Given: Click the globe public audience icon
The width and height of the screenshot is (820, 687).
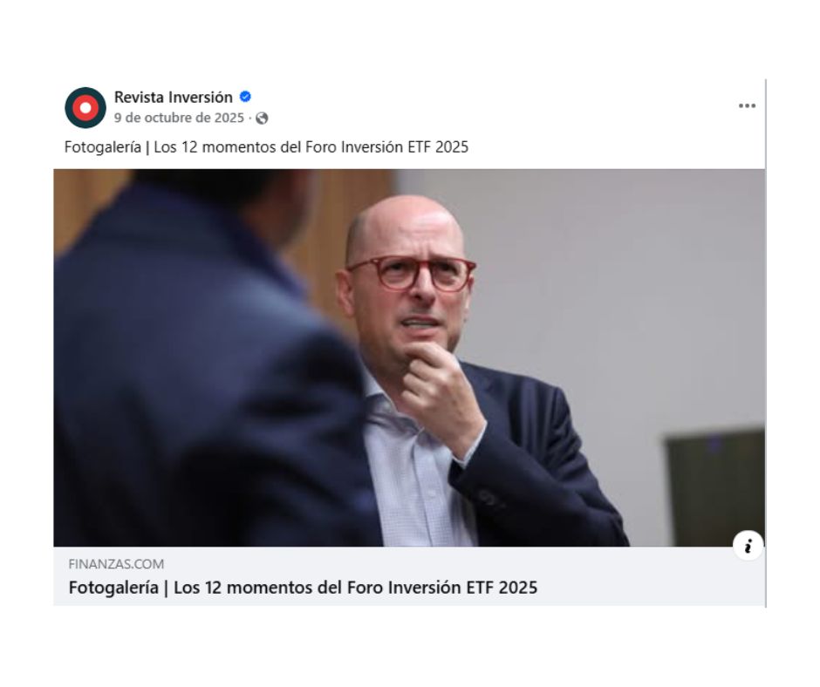Looking at the screenshot, I should point(262,119).
